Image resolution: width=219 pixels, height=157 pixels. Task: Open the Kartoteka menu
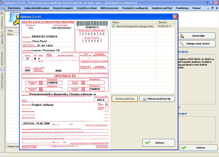tap(15, 8)
